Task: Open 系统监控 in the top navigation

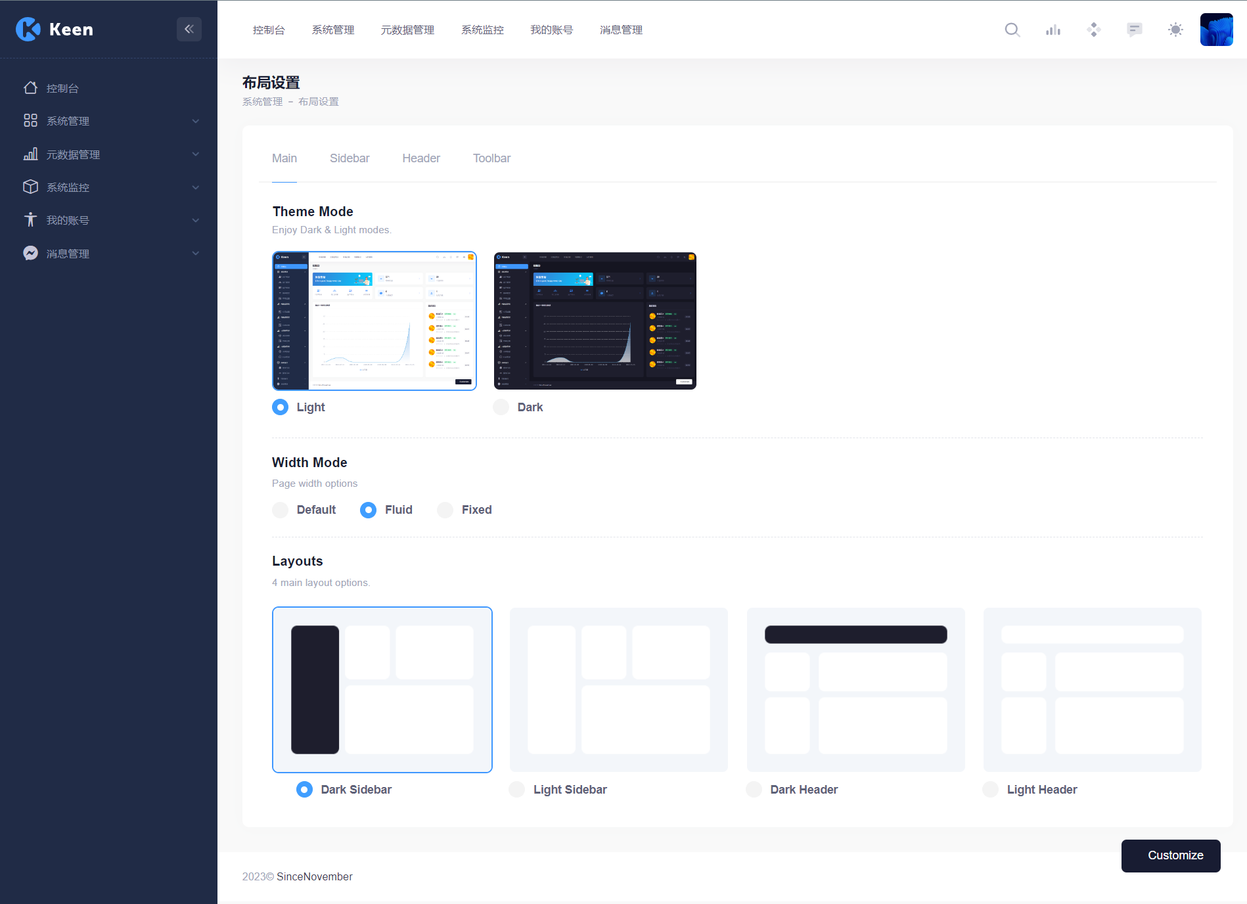Action: point(482,30)
